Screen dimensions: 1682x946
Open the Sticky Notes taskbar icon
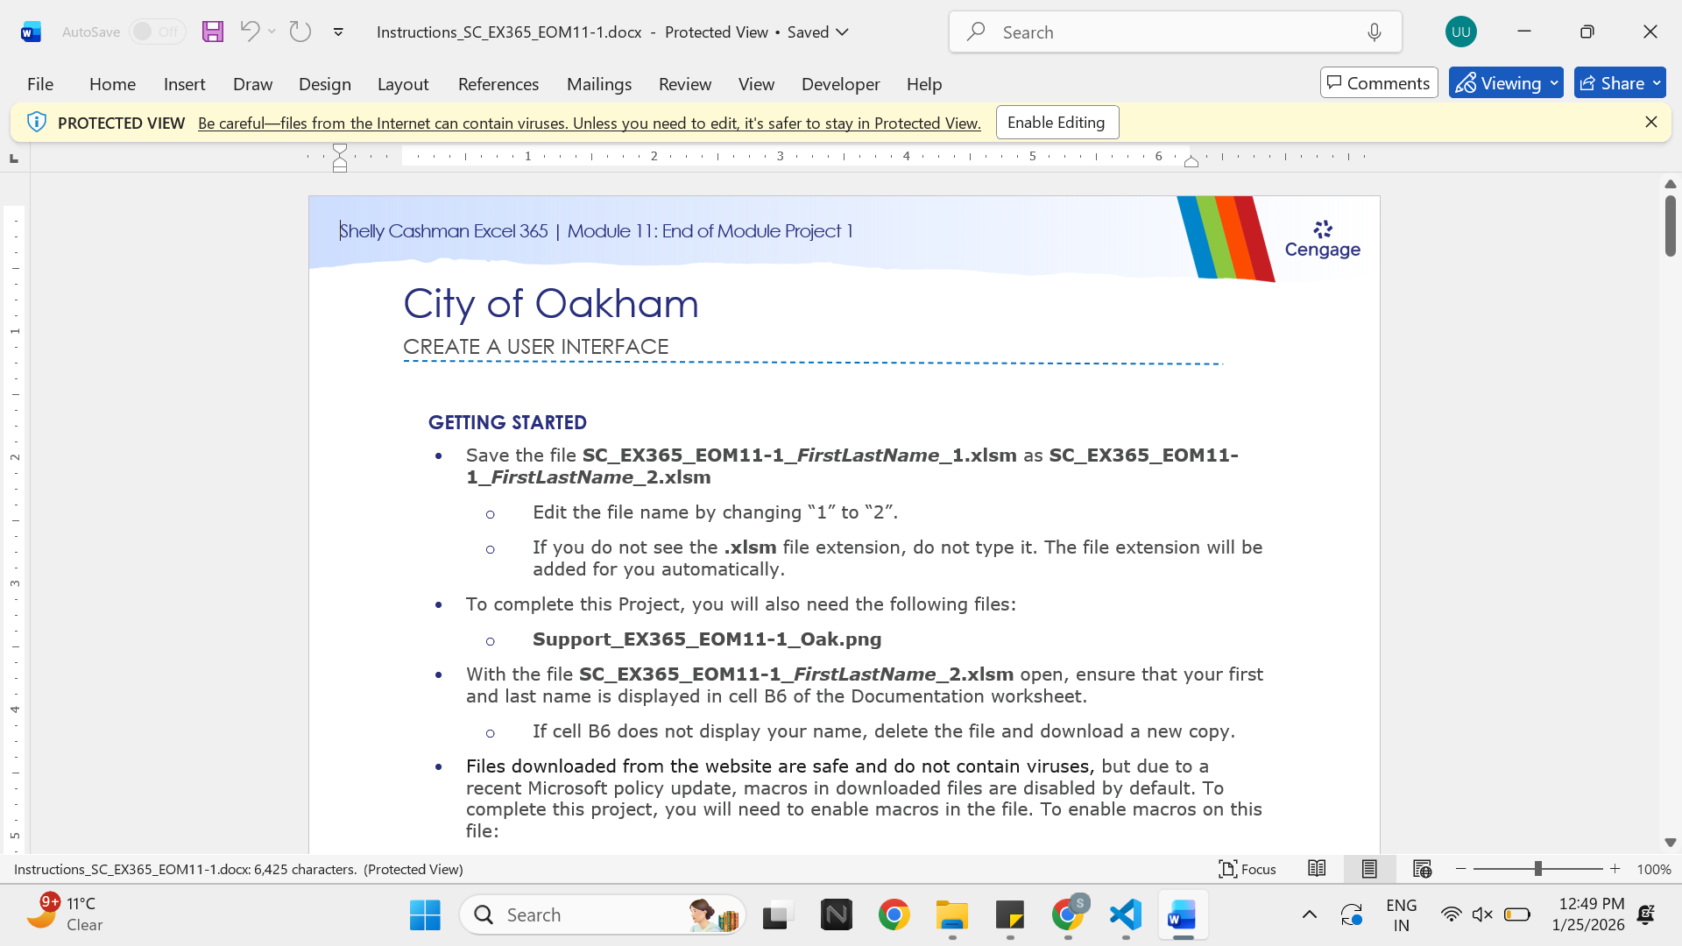tap(1010, 915)
